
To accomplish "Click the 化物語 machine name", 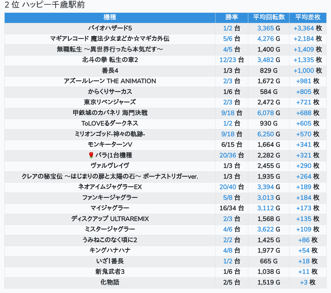I will (110, 282).
